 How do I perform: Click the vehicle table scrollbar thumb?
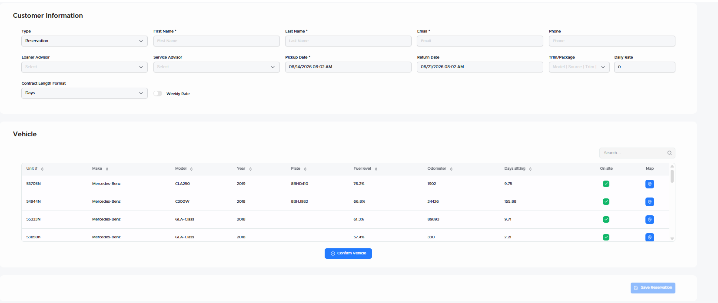point(672,176)
